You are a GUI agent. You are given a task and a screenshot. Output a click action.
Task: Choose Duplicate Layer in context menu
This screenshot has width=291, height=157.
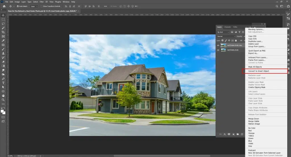[x=255, y=41]
